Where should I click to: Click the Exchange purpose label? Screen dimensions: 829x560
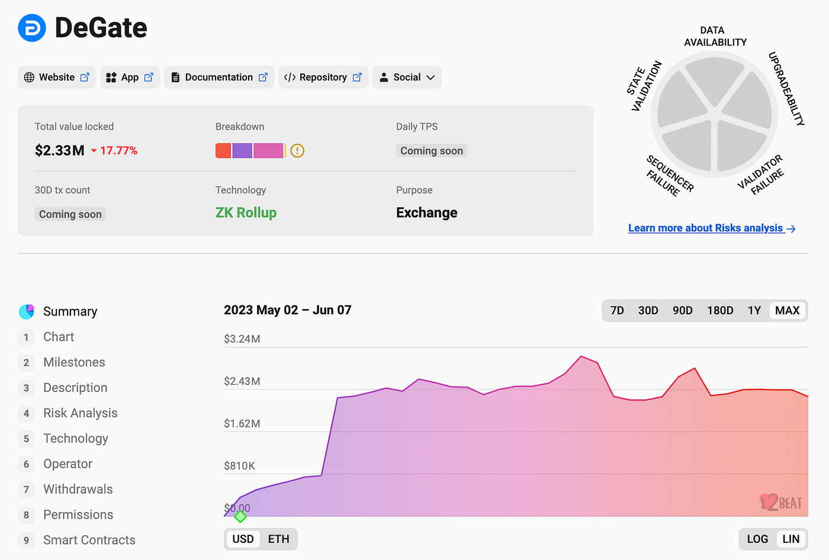[x=426, y=213]
